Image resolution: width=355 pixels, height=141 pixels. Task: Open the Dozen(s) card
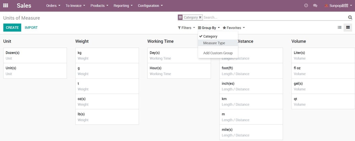[35, 55]
